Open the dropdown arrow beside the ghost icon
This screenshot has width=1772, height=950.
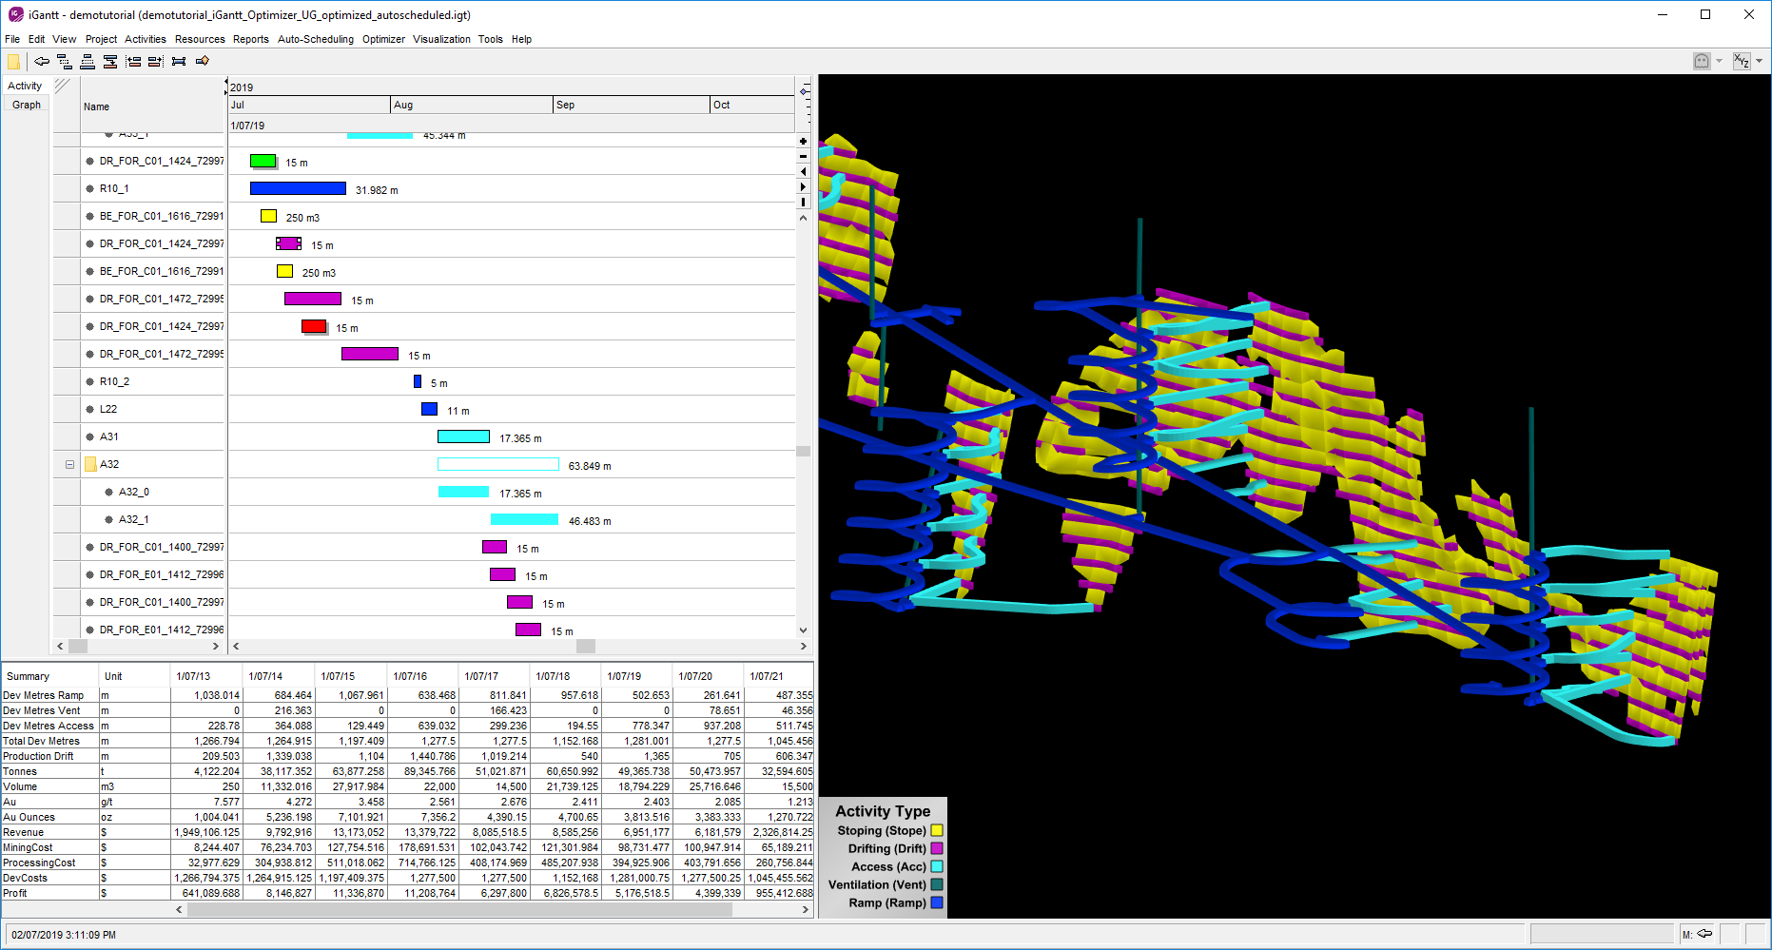1719,61
